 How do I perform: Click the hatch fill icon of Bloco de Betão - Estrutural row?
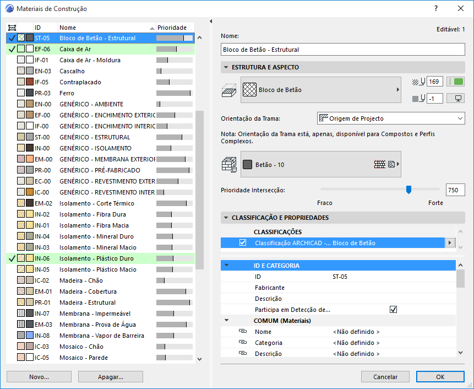(21, 38)
